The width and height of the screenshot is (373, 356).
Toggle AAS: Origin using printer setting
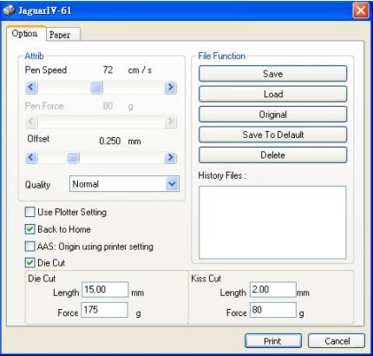pos(29,247)
